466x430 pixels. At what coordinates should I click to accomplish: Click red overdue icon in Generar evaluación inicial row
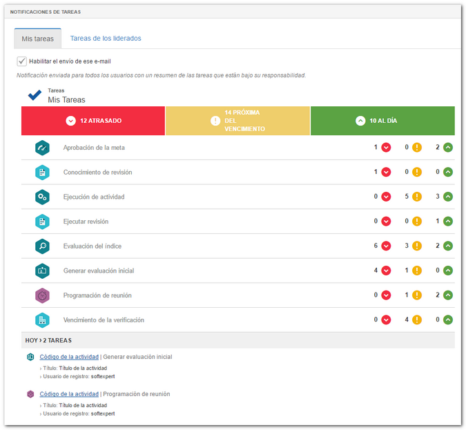(386, 271)
